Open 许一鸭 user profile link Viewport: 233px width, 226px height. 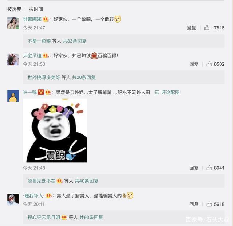(30, 92)
